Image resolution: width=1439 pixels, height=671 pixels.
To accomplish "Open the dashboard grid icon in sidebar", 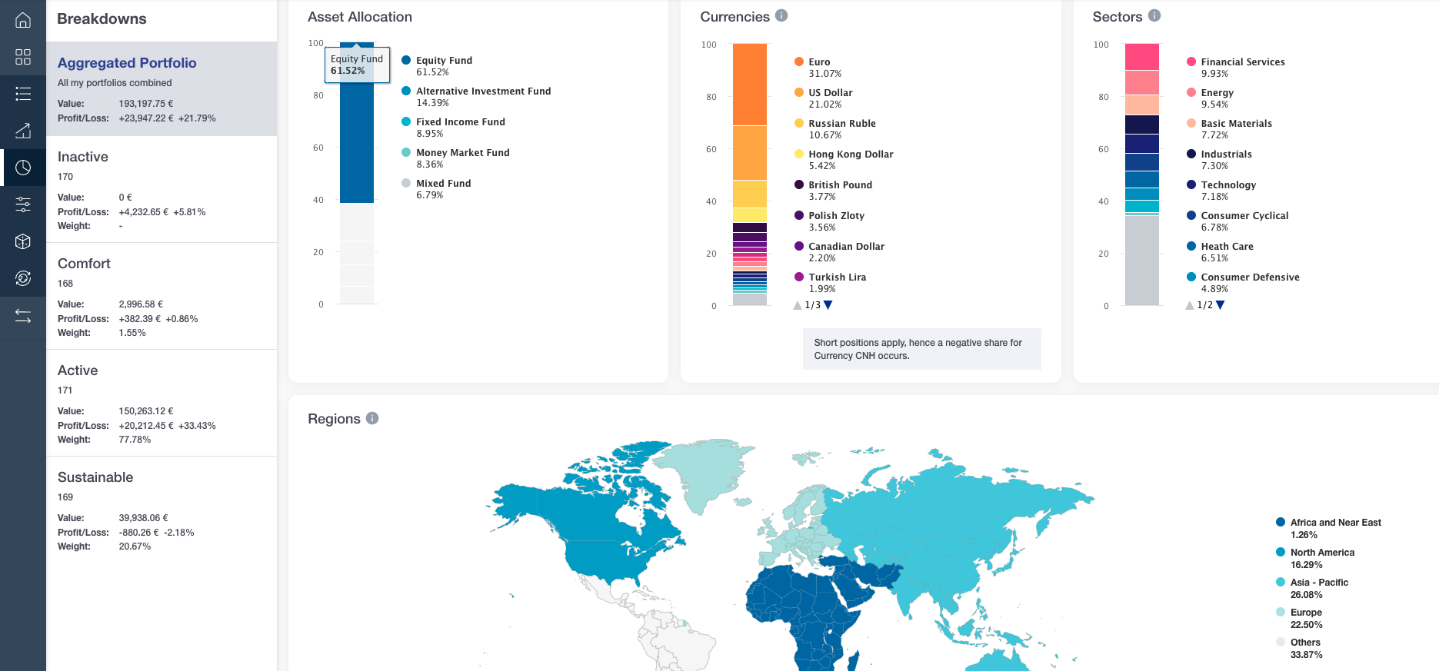I will (x=23, y=57).
